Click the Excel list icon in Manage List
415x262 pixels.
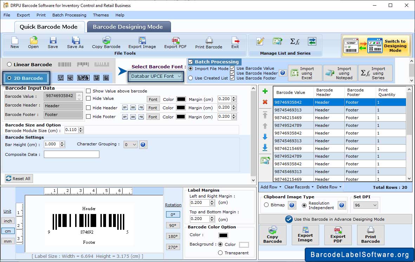click(x=277, y=41)
